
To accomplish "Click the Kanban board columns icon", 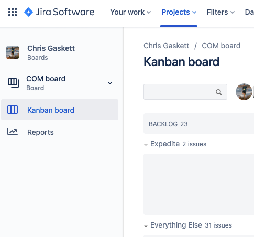I will [13, 110].
